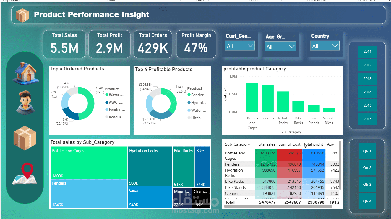Viewport: 391px width, 219px height.
Task: Select the Qtr 1 quarter button
Action: (367, 151)
